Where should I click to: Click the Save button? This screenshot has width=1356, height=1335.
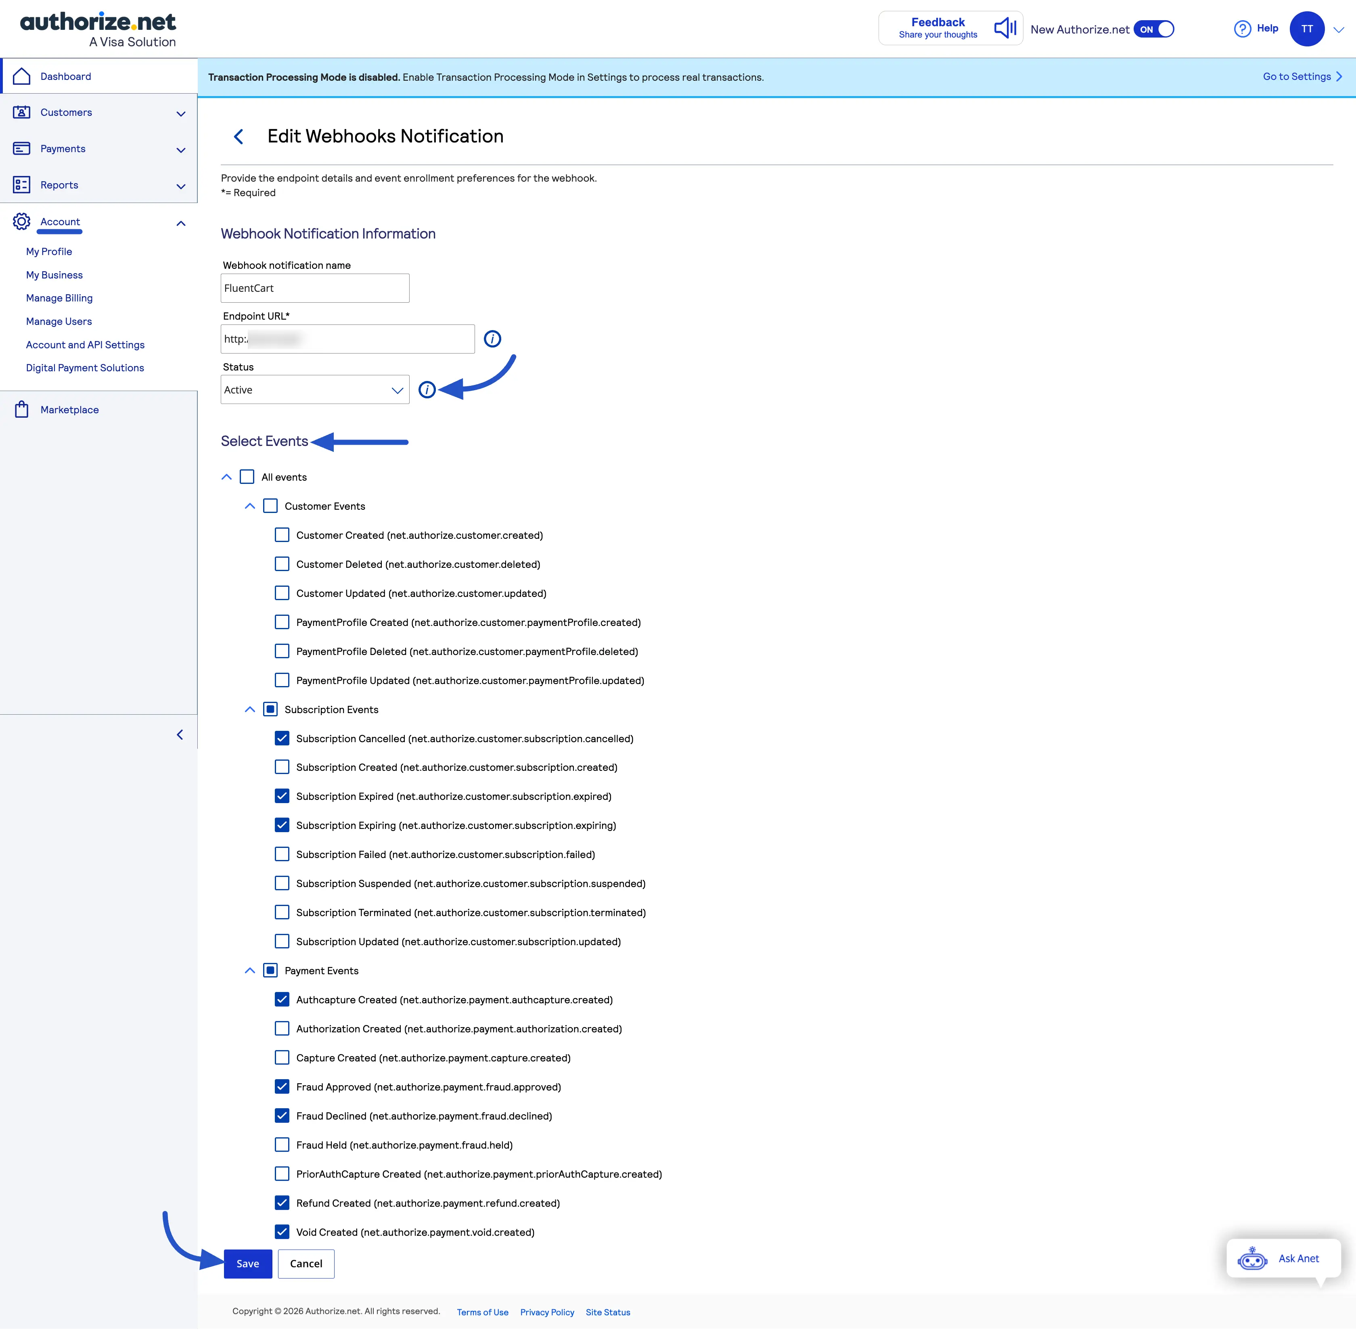coord(247,1264)
